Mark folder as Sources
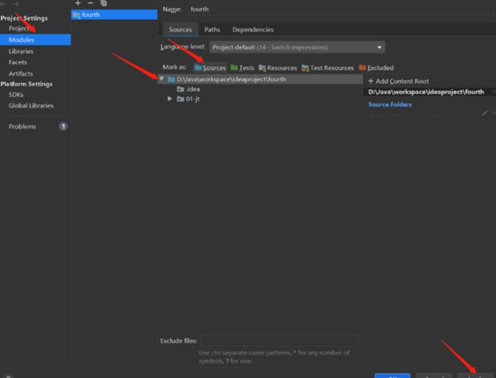 click(x=210, y=68)
